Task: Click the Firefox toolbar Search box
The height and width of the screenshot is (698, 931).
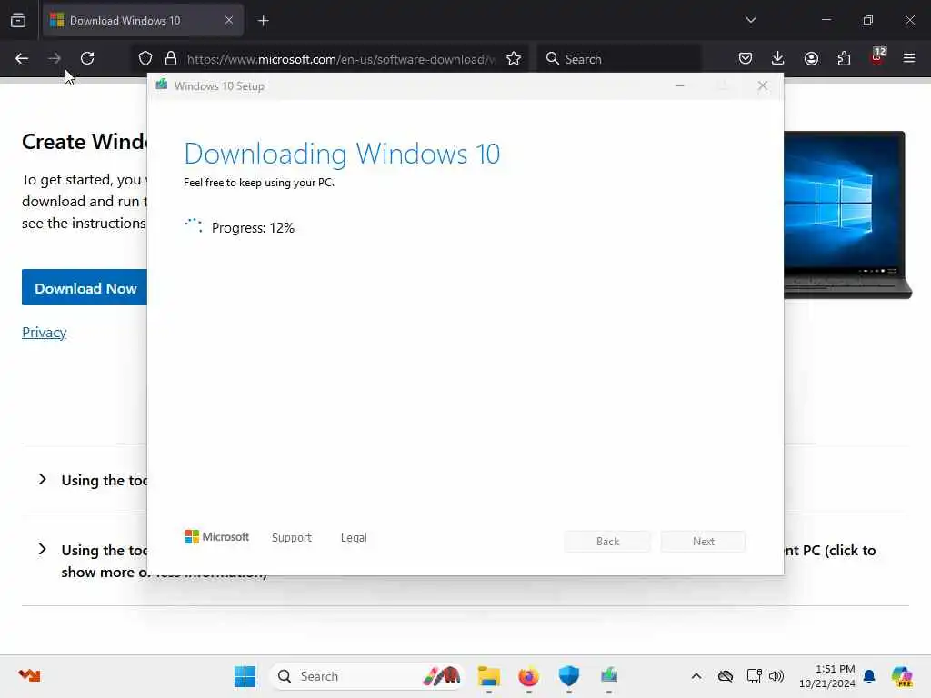Action: pos(619,59)
